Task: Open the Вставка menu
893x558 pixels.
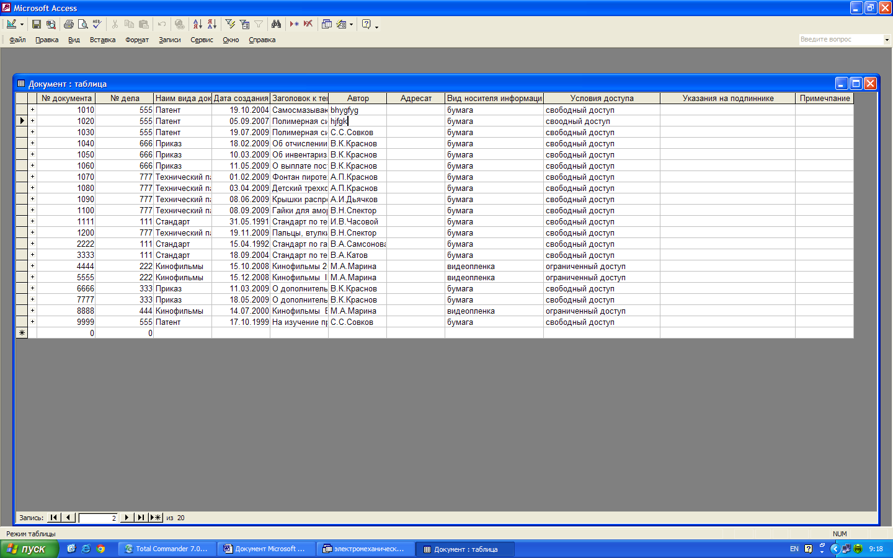Action: 102,40
